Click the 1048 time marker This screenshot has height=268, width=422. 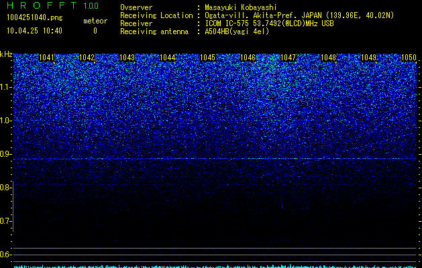[329, 58]
